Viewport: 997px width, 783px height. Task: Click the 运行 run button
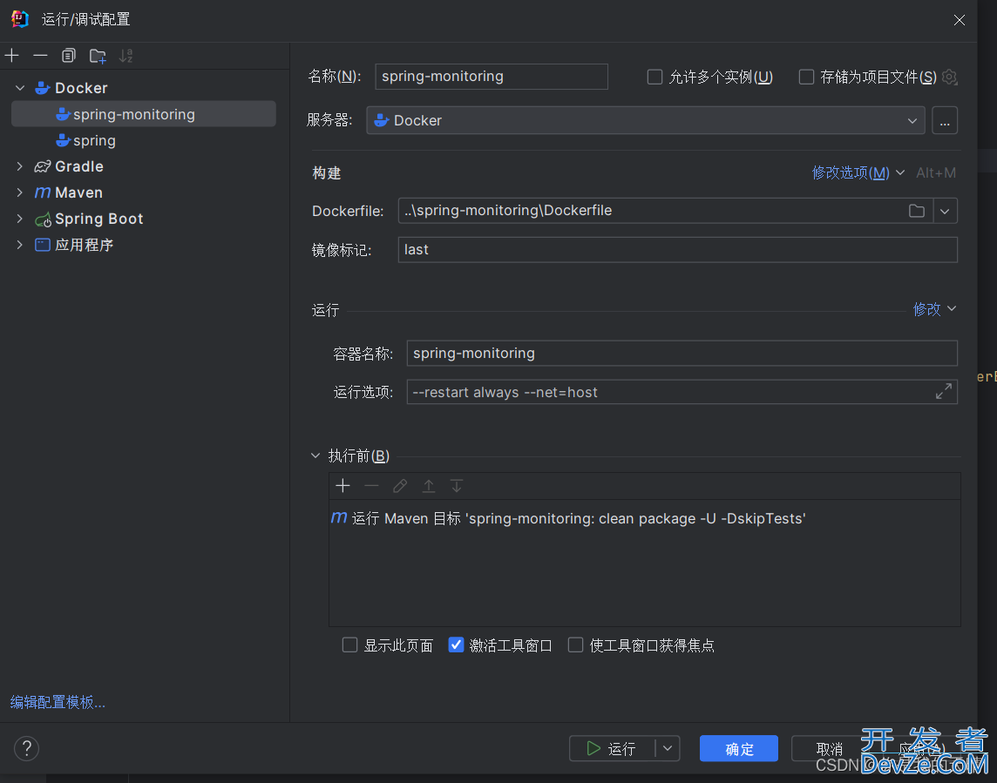click(613, 749)
